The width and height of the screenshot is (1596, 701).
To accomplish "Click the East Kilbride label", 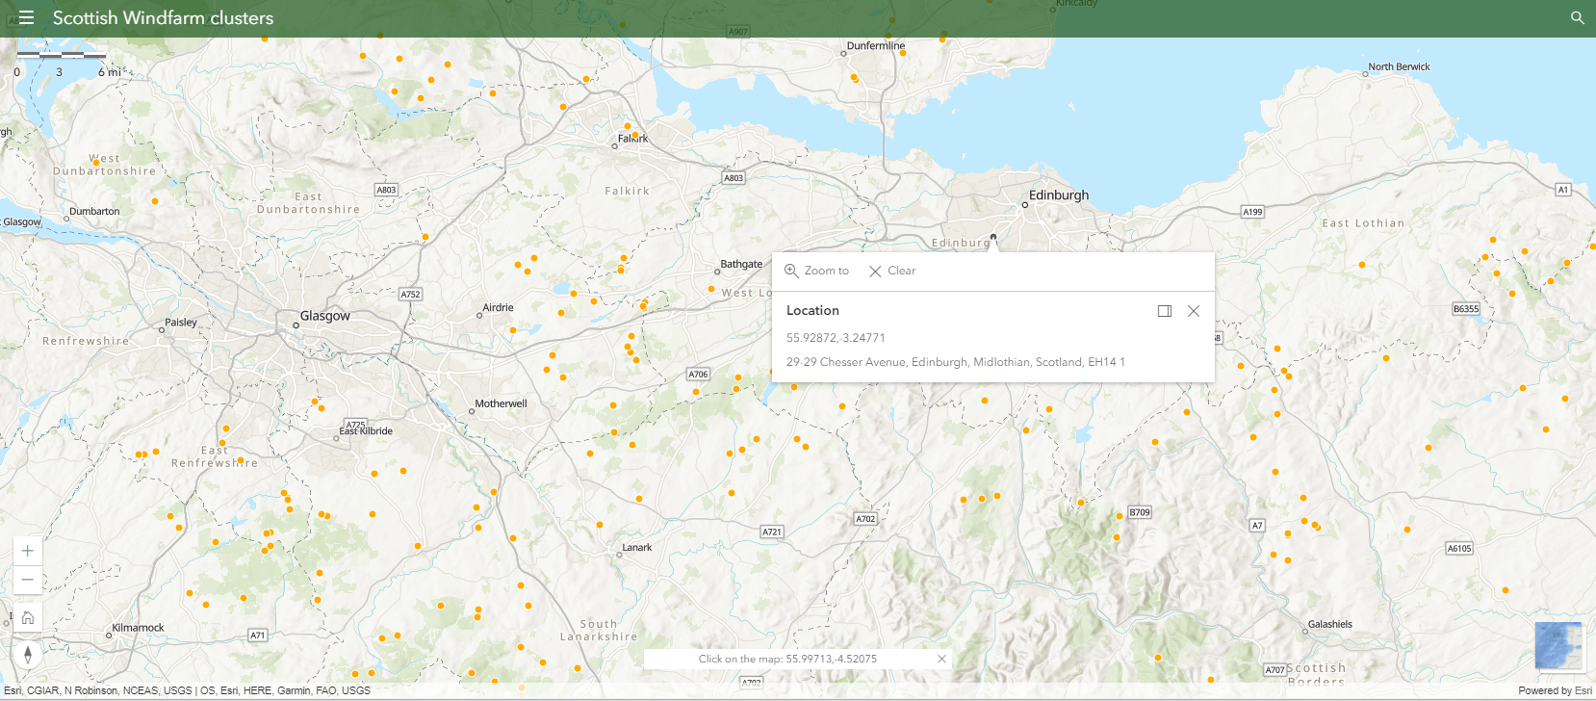I will pyautogui.click(x=366, y=430).
